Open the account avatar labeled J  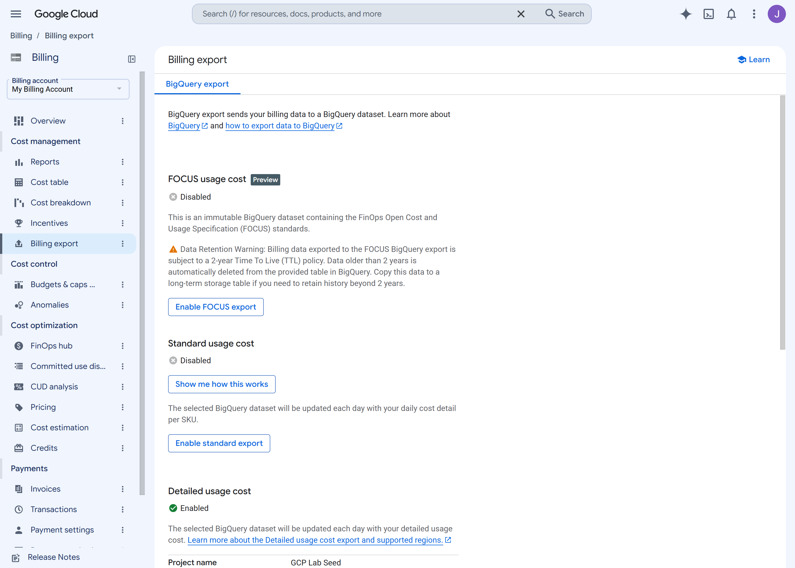pyautogui.click(x=777, y=14)
